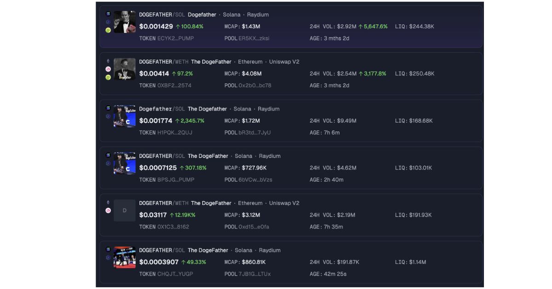Click Uniswap pink icon beside $0.03117 token
Viewport: 552px width, 289px height.
[108, 210]
